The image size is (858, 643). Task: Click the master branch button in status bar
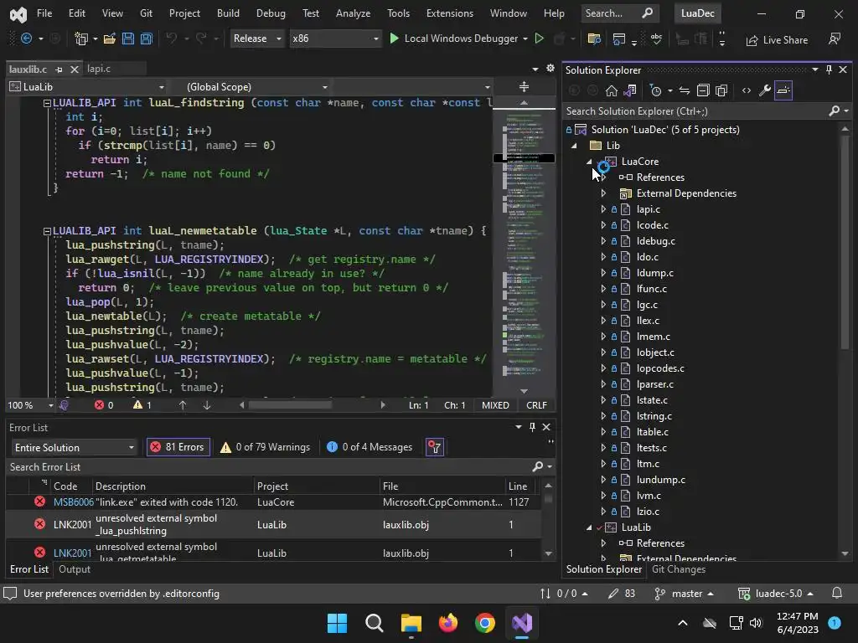click(x=685, y=594)
